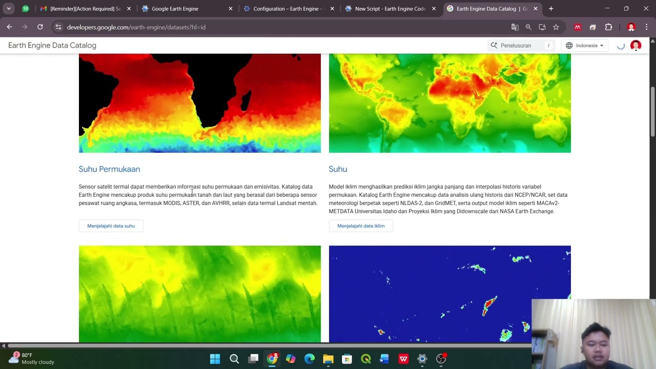
Task: Open the green-yellow swath image thumbnail
Action: [200, 294]
